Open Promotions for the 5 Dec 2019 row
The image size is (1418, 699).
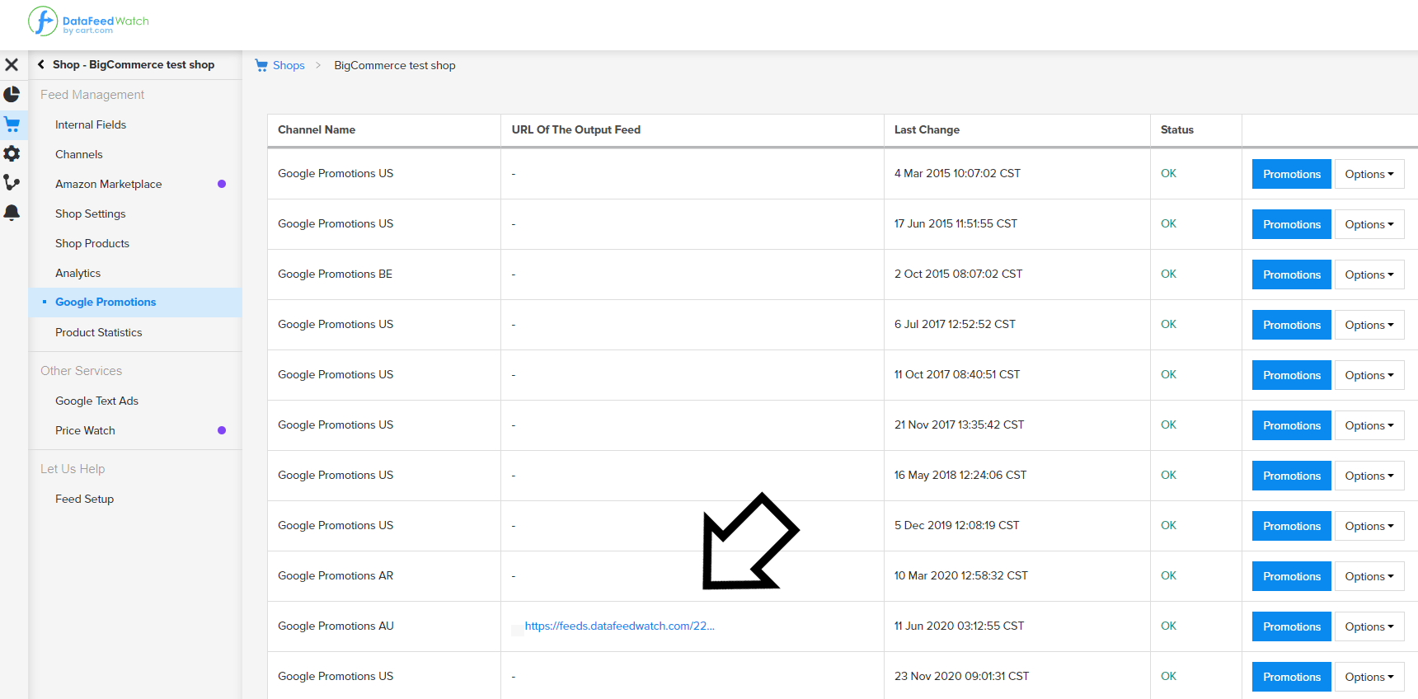(1292, 526)
